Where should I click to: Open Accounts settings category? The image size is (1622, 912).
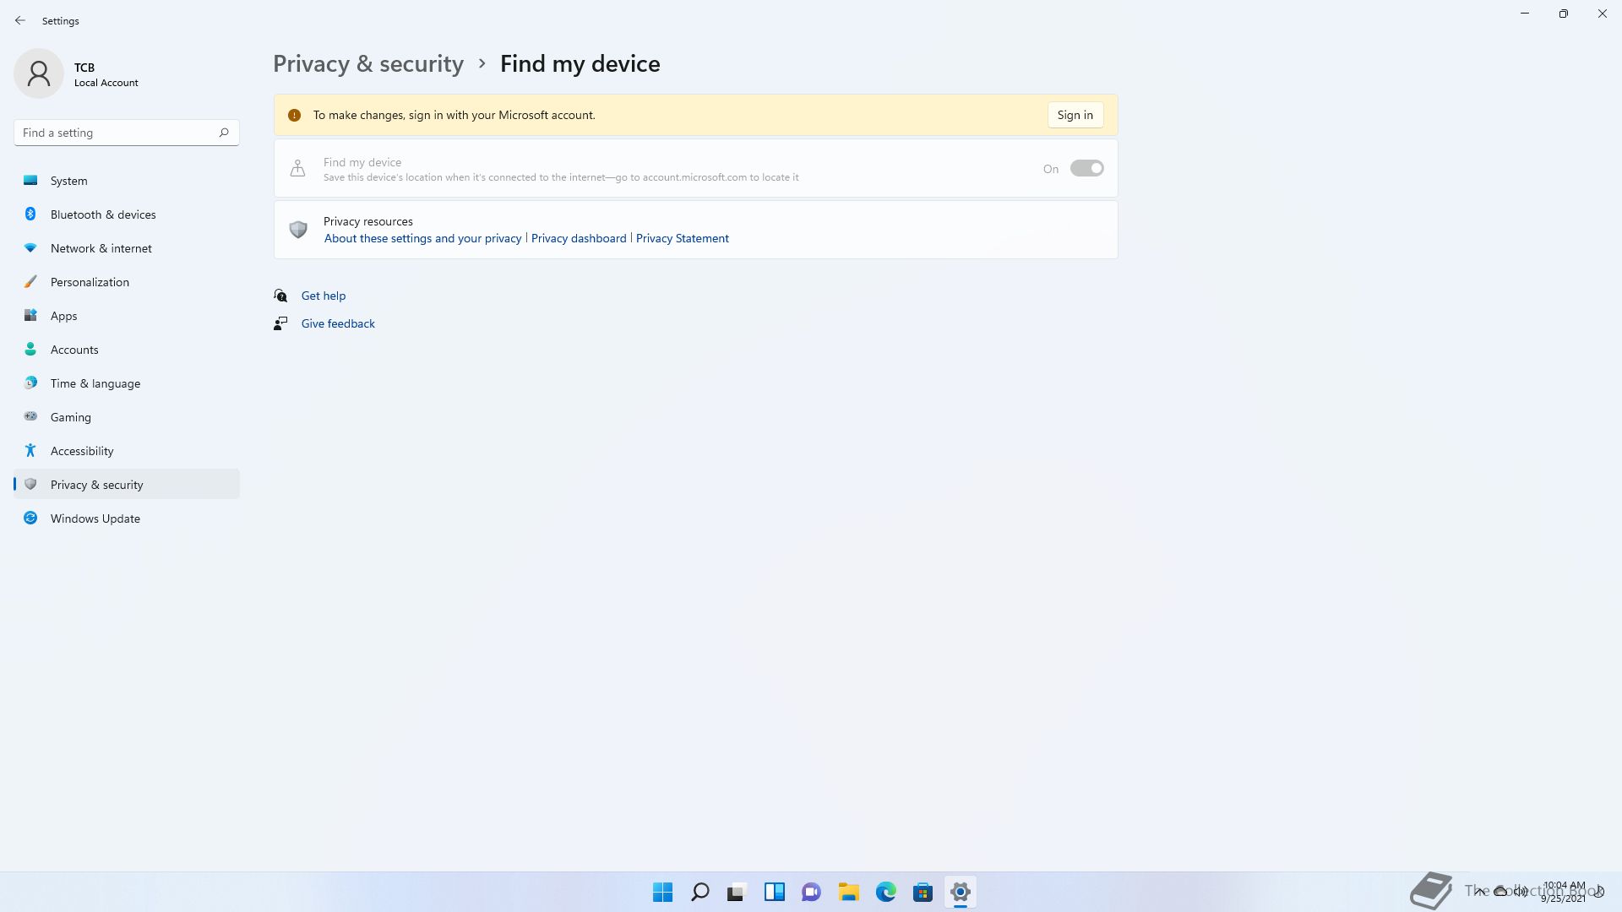tap(127, 350)
